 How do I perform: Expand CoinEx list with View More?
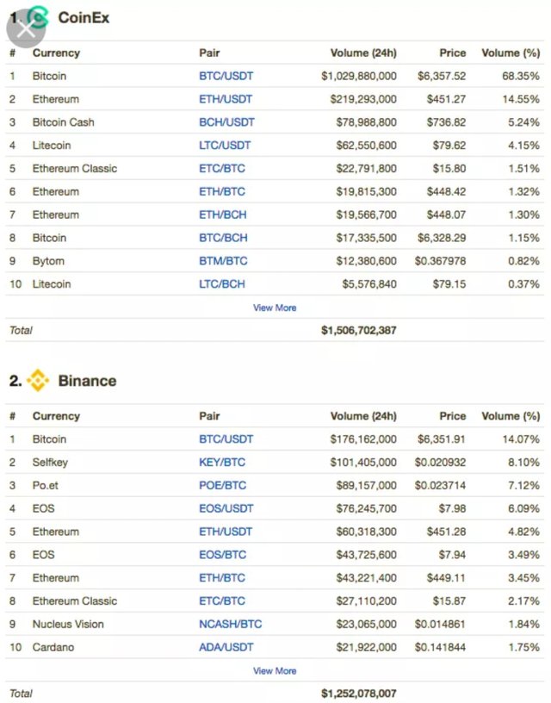pos(275,308)
